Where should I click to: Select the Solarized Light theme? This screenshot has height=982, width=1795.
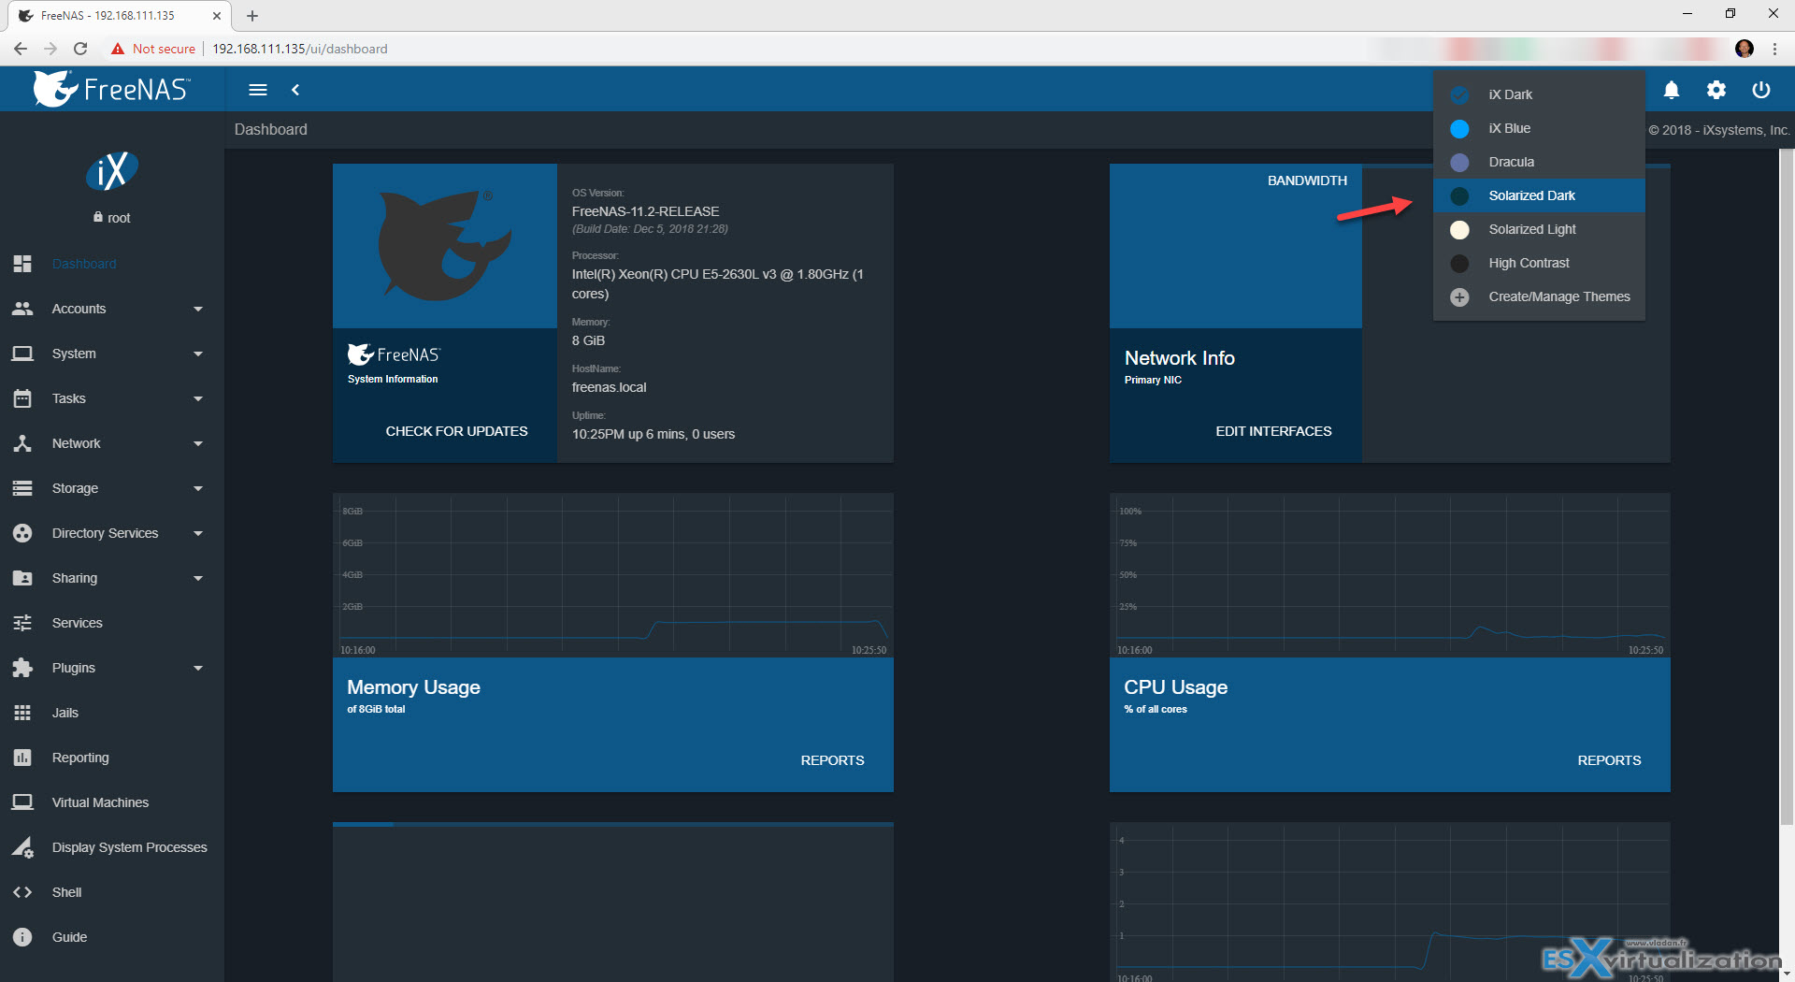pyautogui.click(x=1539, y=229)
